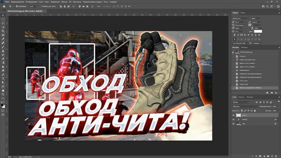The height and width of the screenshot is (158, 281).
Task: Toggle the Автовыбор checkbox
Action: (17, 6)
